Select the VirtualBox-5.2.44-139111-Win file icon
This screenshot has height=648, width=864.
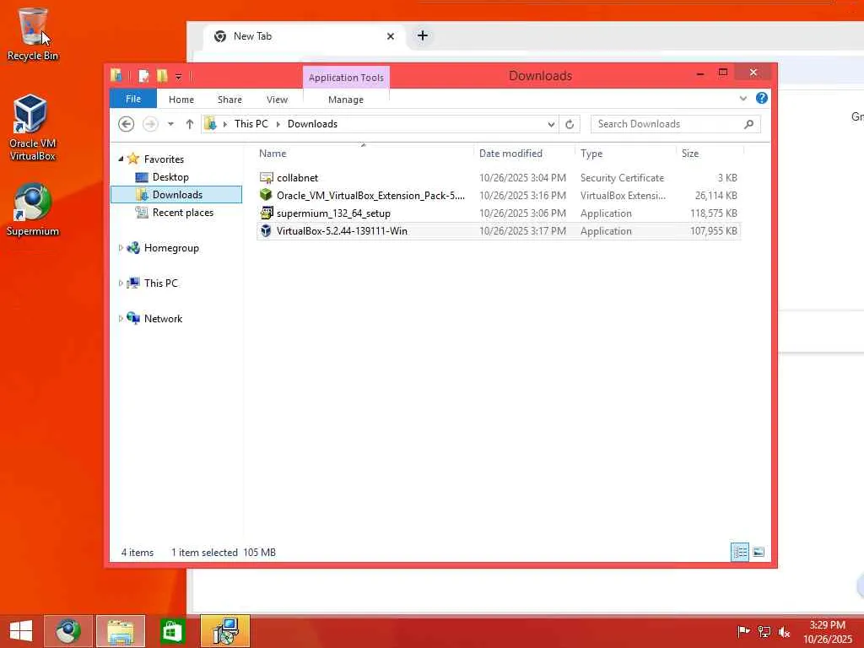pos(266,230)
